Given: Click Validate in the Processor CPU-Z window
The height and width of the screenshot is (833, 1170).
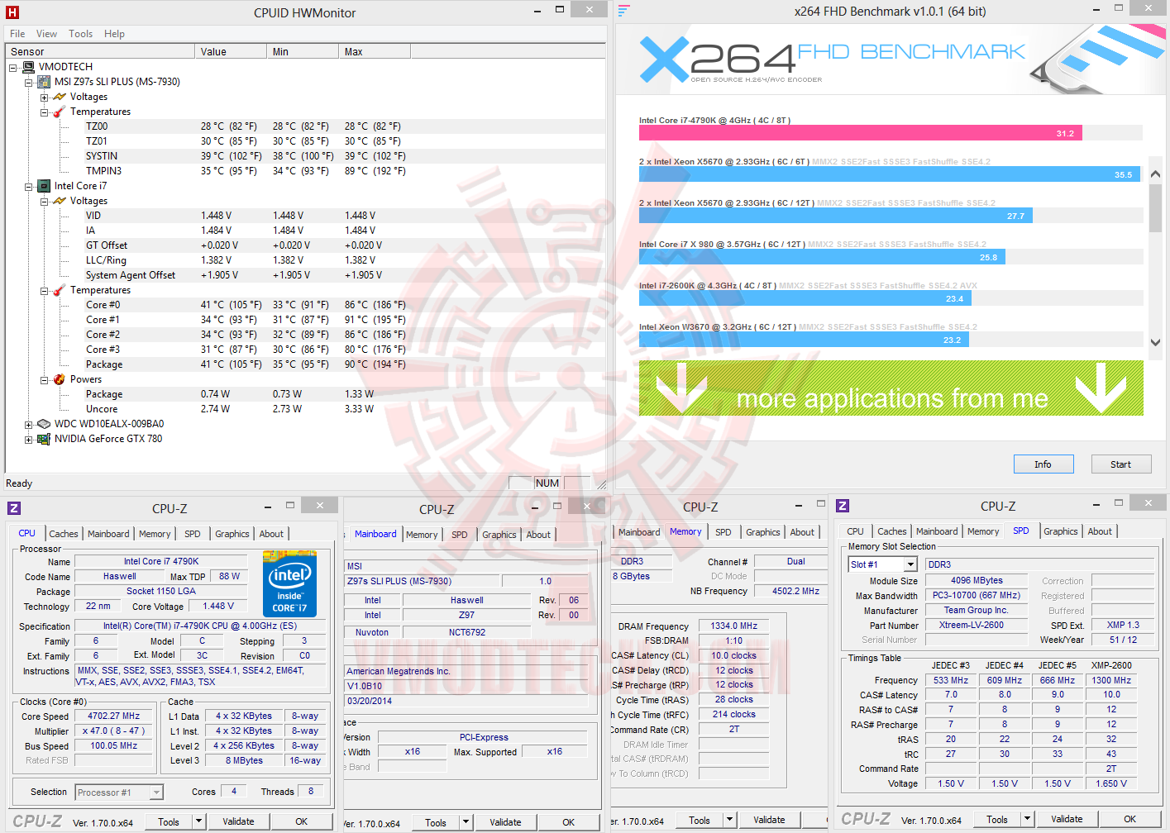Looking at the screenshot, I should click(x=238, y=821).
